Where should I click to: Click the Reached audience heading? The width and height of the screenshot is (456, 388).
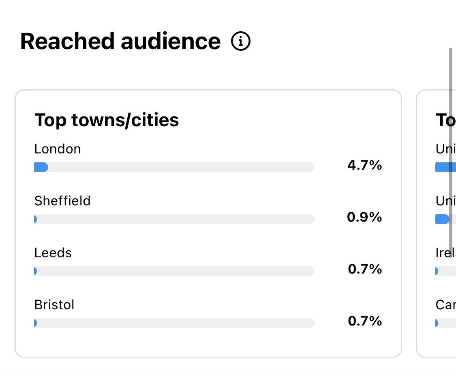(x=120, y=41)
